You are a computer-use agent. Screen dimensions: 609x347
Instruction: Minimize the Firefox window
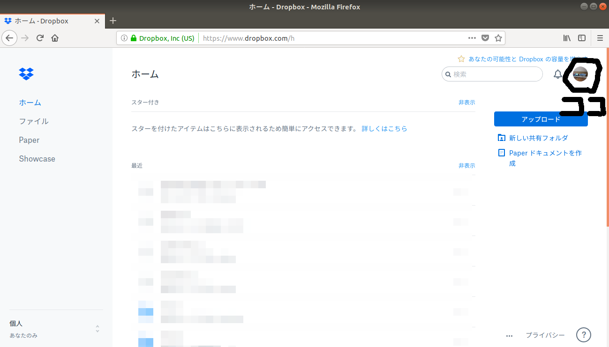tap(584, 7)
